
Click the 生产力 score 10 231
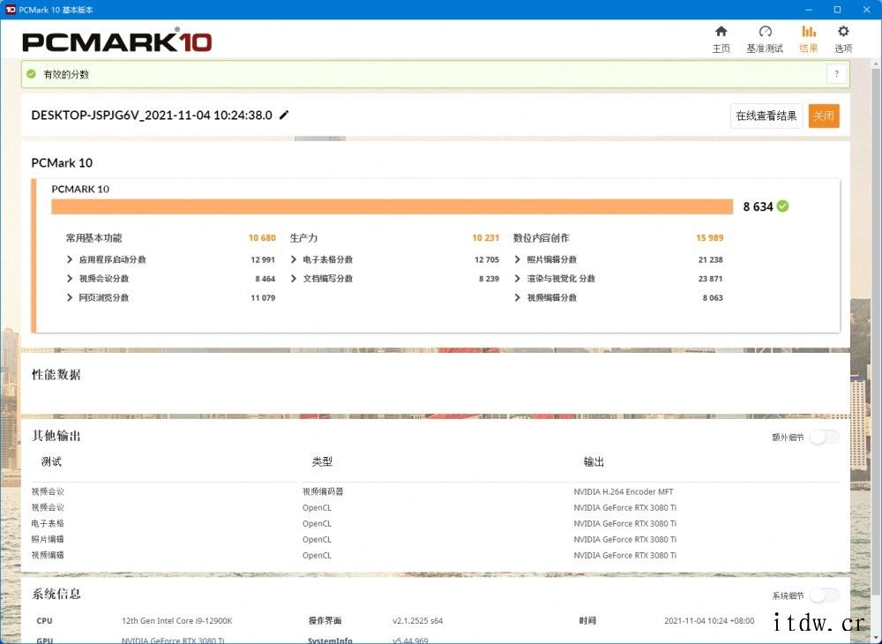click(x=485, y=238)
